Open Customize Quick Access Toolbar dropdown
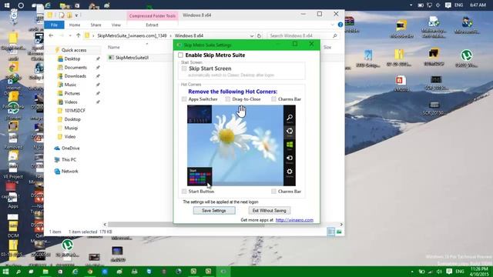The width and height of the screenshot is (493, 277). (76, 15)
